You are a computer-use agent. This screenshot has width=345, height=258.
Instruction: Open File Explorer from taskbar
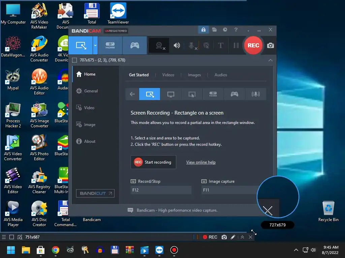[26, 250]
